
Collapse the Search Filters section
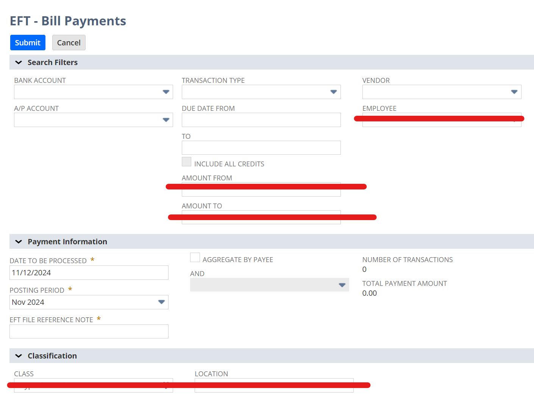coord(19,62)
